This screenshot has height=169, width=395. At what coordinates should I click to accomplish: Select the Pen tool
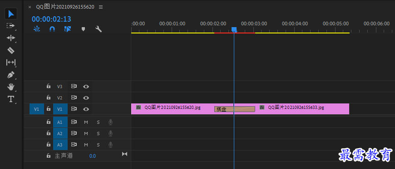11,75
